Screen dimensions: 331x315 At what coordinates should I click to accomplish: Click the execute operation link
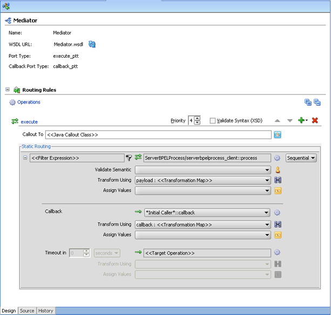pyautogui.click(x=29, y=122)
